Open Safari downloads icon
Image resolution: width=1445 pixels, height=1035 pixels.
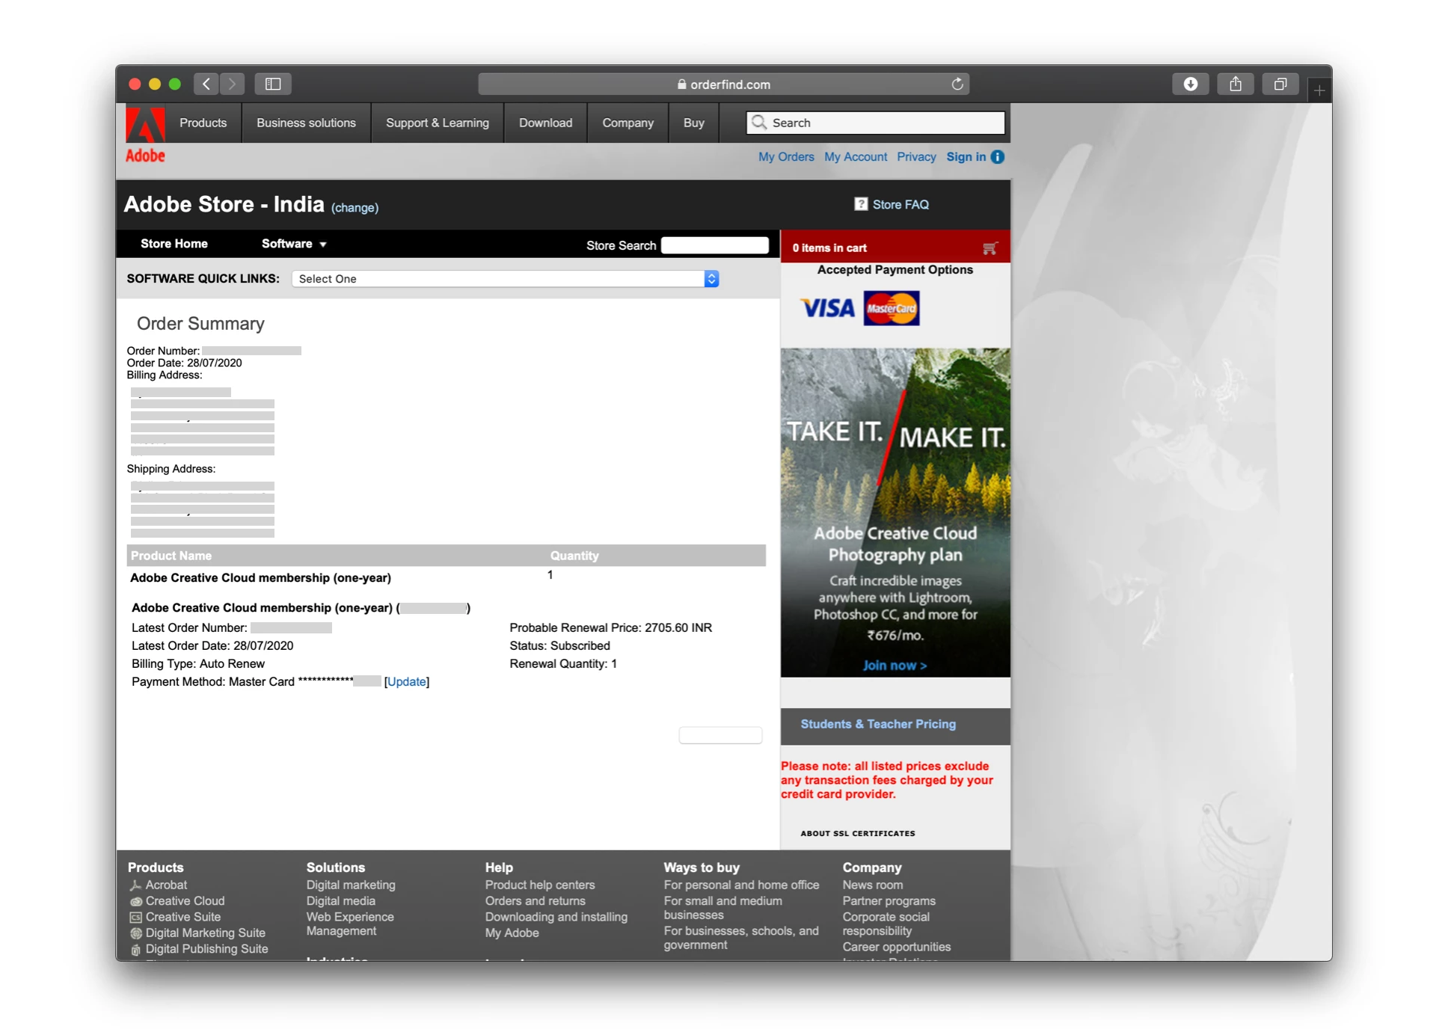pos(1190,85)
